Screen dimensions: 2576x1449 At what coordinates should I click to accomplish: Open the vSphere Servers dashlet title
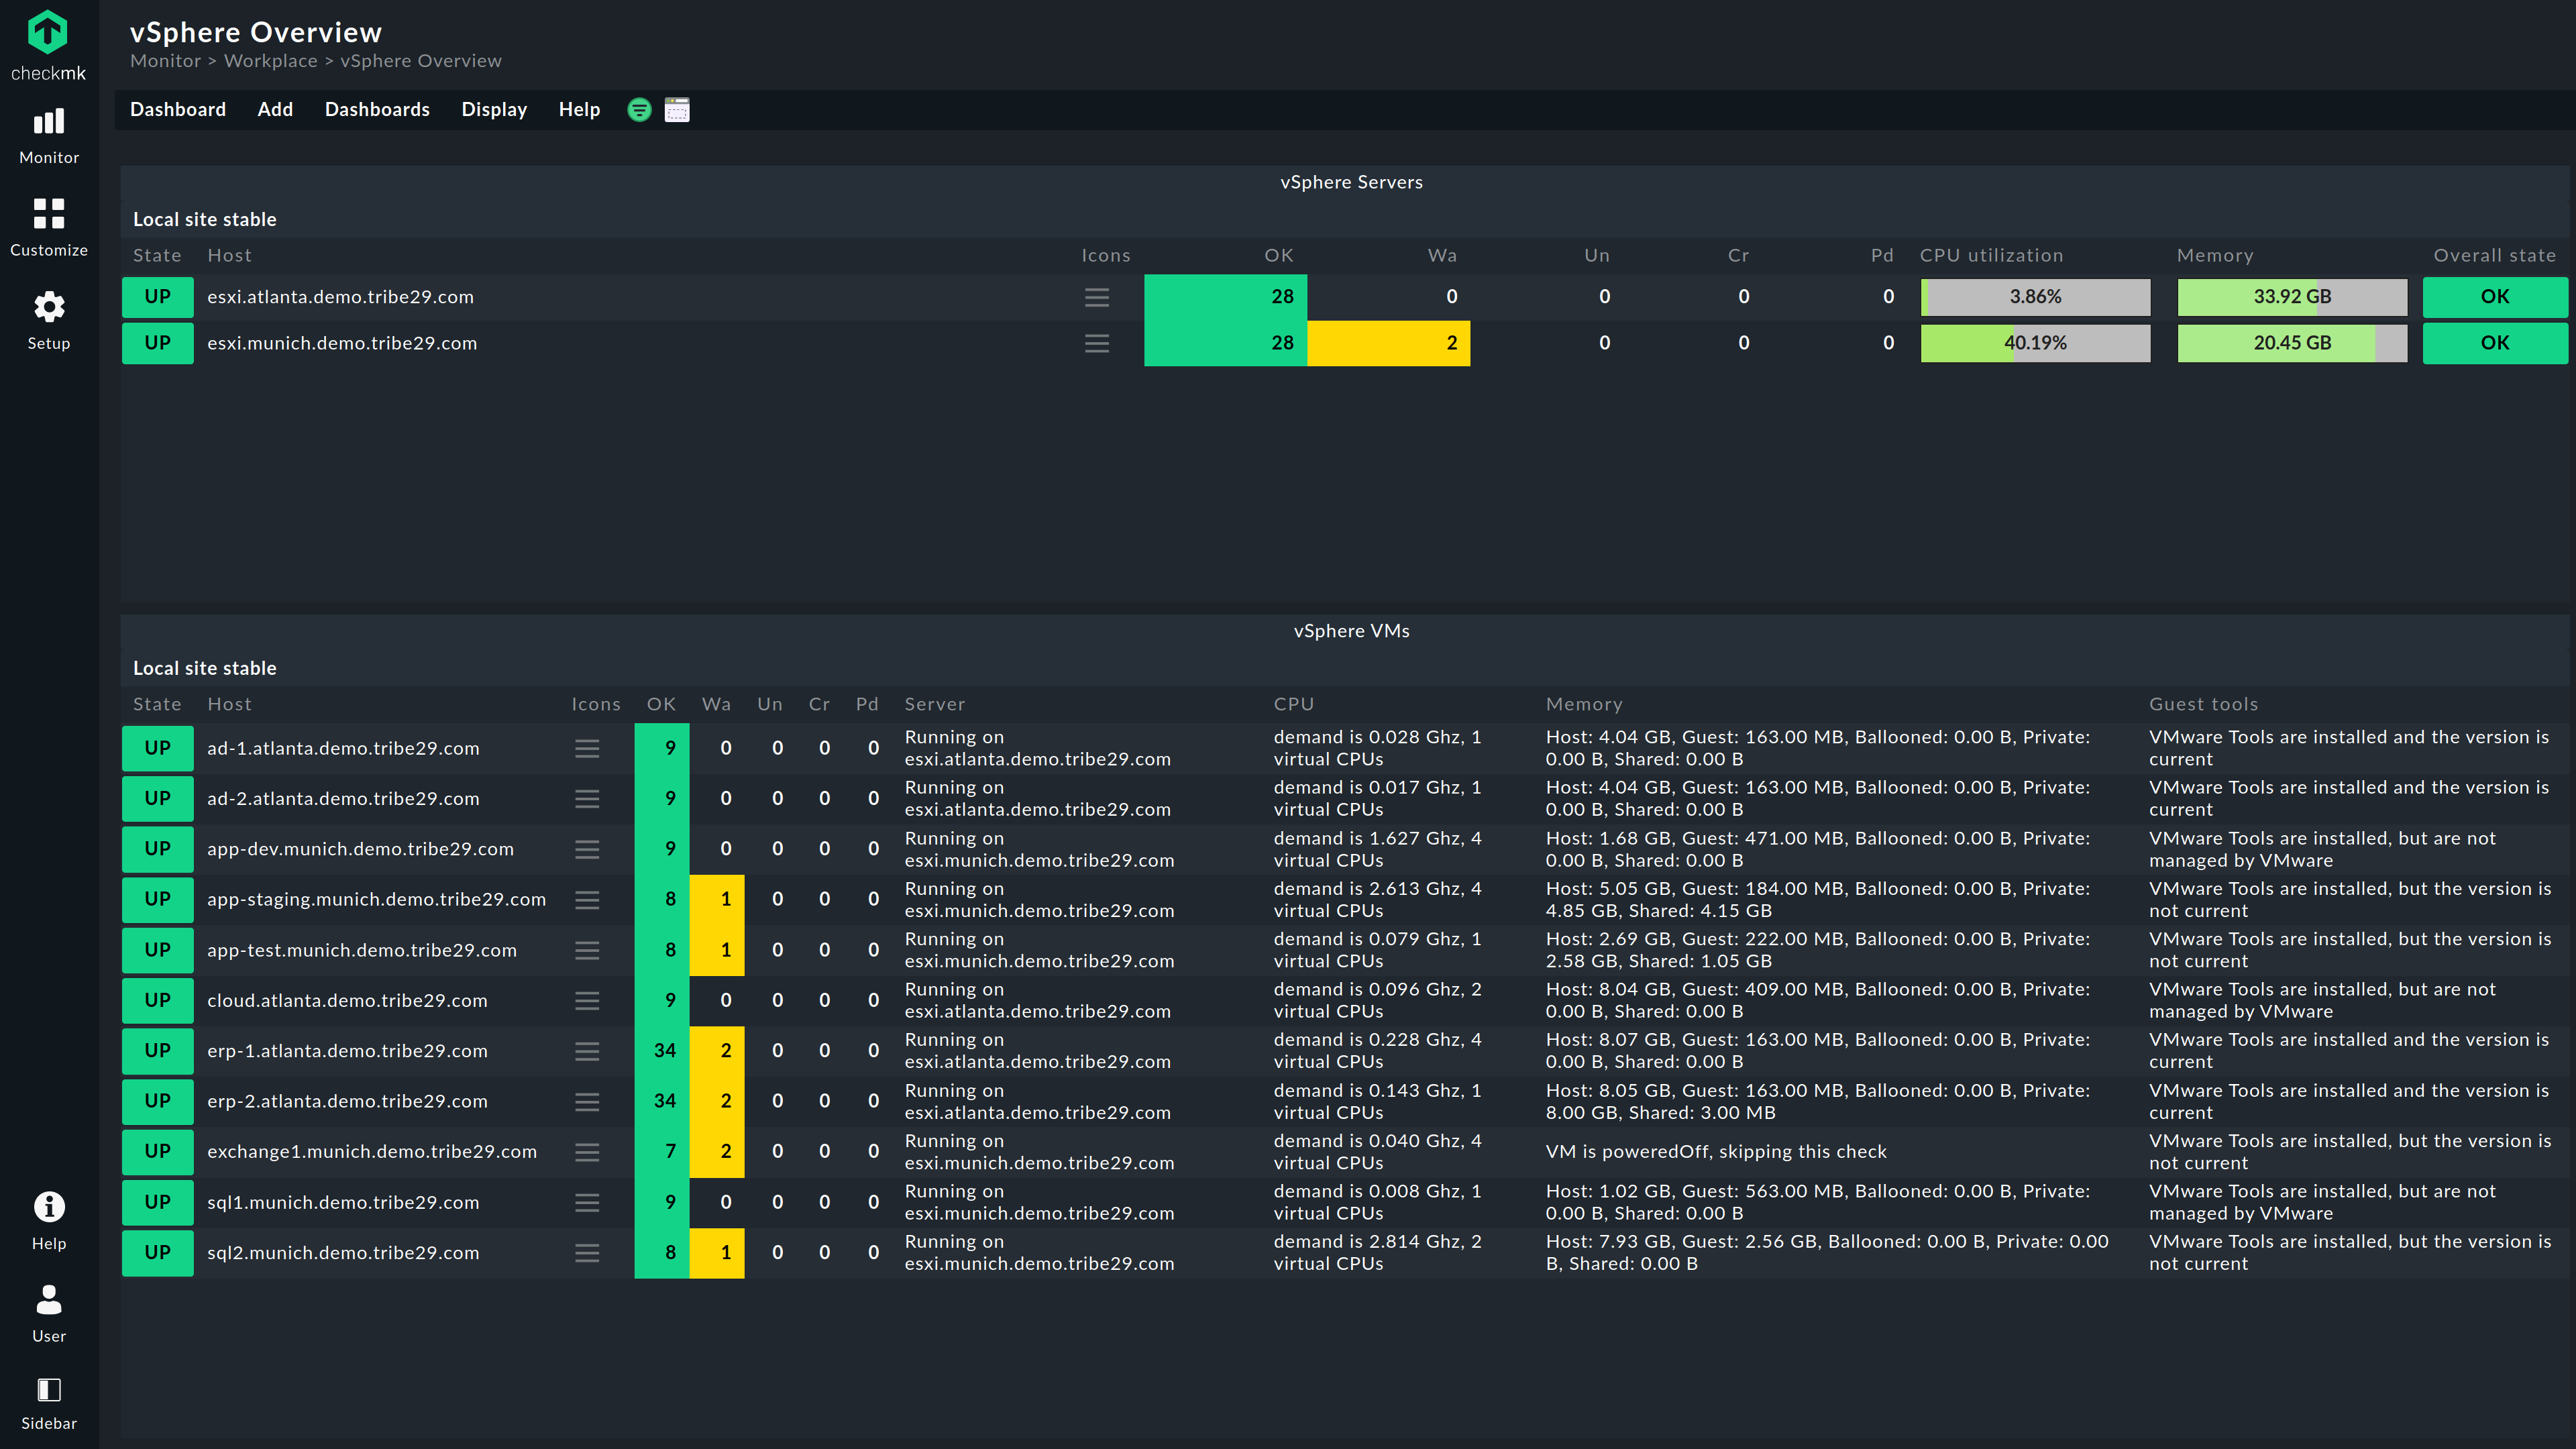(1351, 182)
